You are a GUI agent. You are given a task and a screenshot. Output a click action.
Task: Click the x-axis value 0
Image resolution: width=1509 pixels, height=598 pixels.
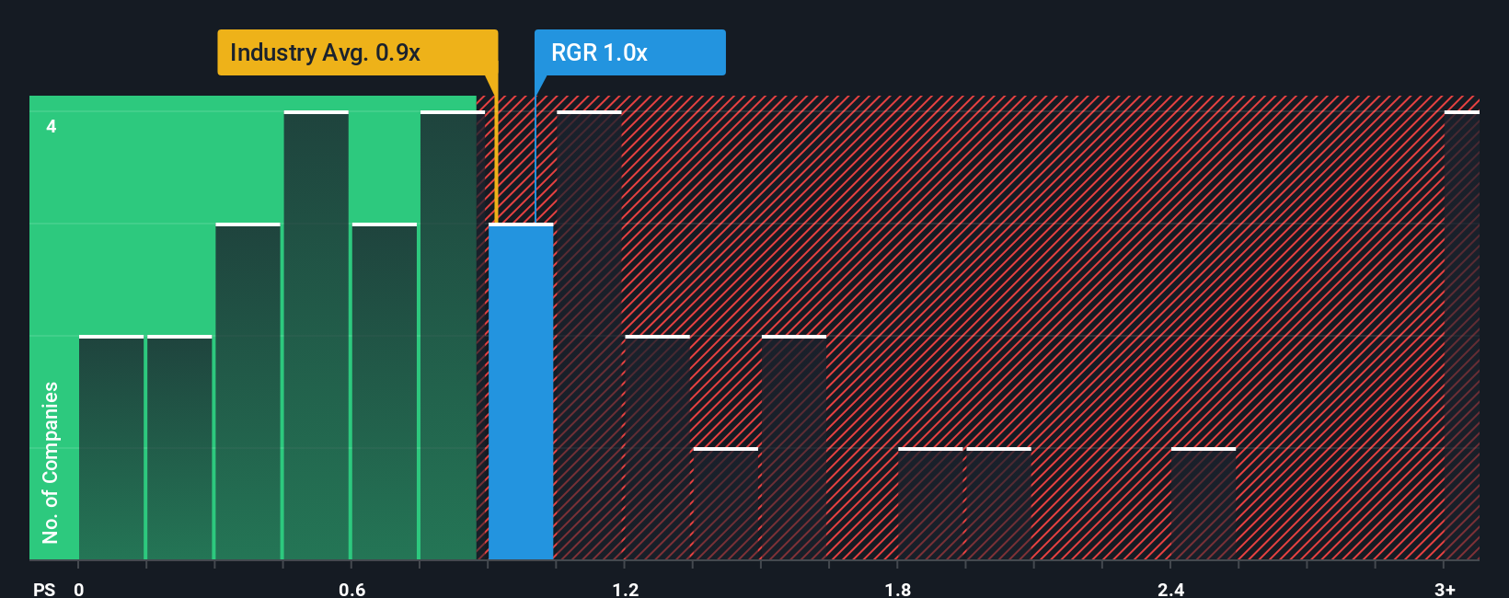click(79, 589)
